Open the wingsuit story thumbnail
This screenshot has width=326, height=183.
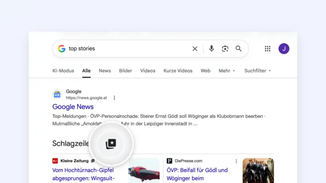[x=144, y=170]
